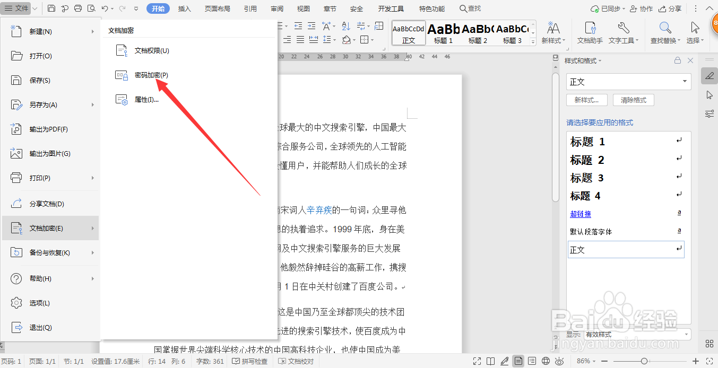Open the 开发工具 ribbon tab
718x368 pixels.
coord(391,8)
